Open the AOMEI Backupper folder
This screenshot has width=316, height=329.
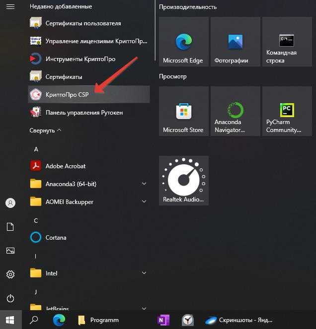click(x=89, y=201)
